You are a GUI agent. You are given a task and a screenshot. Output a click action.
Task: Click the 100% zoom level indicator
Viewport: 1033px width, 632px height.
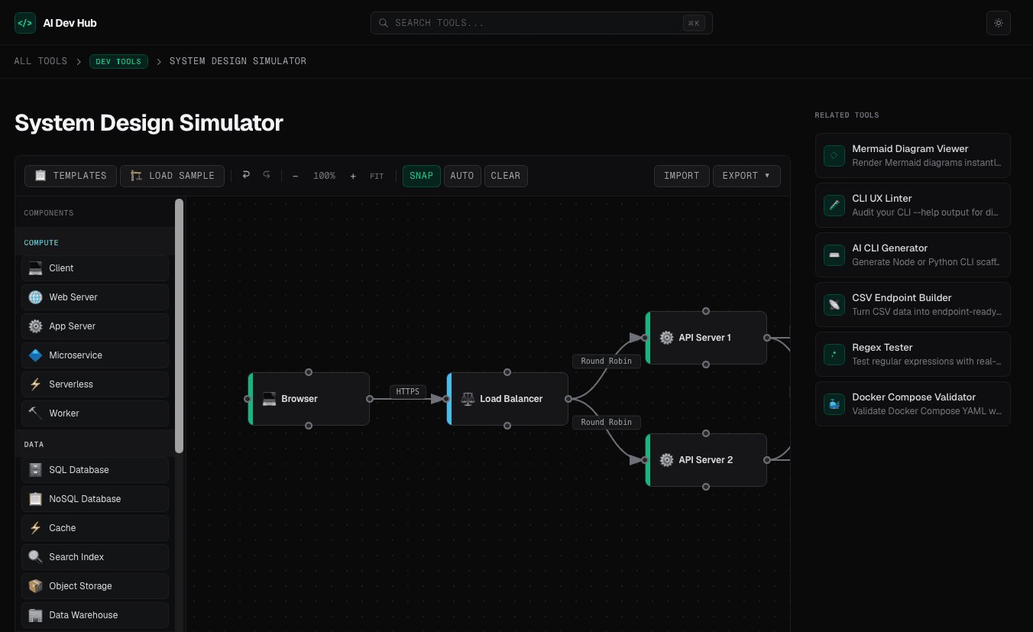[x=324, y=176]
